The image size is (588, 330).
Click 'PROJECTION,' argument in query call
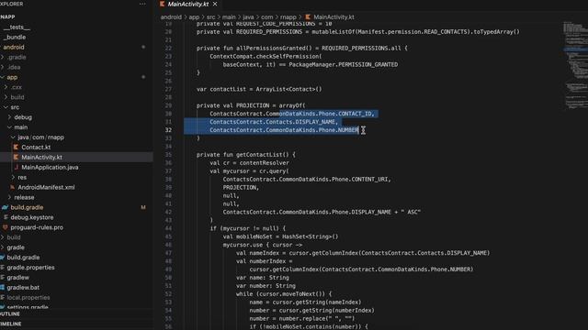(x=241, y=187)
